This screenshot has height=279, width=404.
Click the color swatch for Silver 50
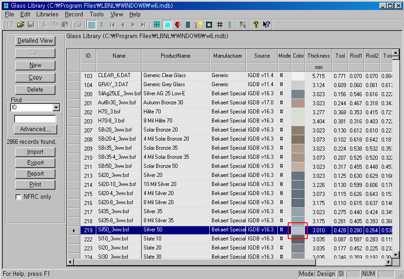coord(298,230)
